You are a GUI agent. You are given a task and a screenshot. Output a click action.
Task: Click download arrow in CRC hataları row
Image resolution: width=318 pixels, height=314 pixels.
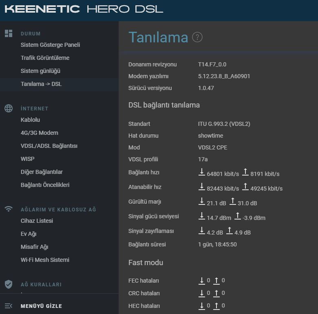(x=201, y=293)
